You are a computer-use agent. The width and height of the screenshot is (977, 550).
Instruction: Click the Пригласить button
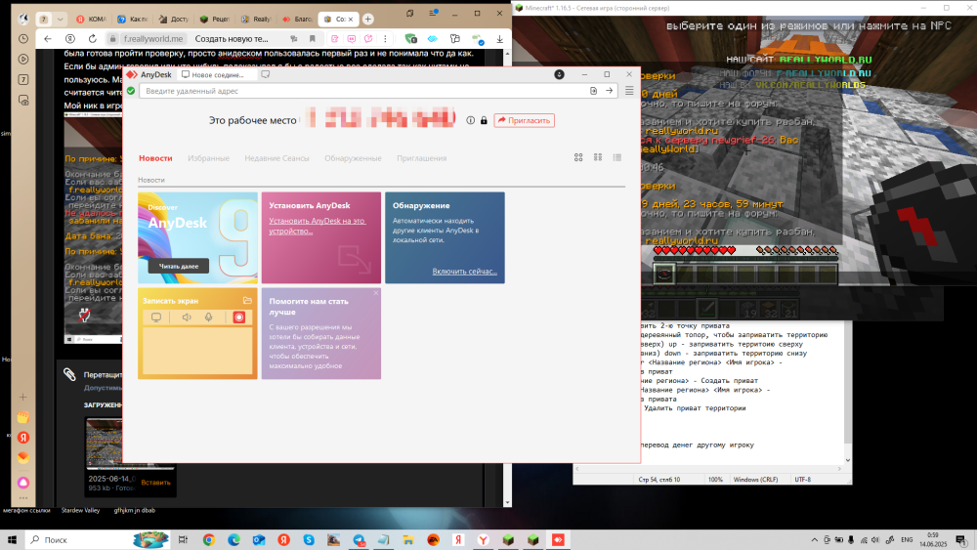click(524, 120)
